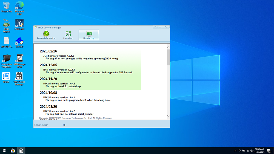Click the update log scrollbar thumb
Viewport: 274px width, 154px height.
click(168, 57)
